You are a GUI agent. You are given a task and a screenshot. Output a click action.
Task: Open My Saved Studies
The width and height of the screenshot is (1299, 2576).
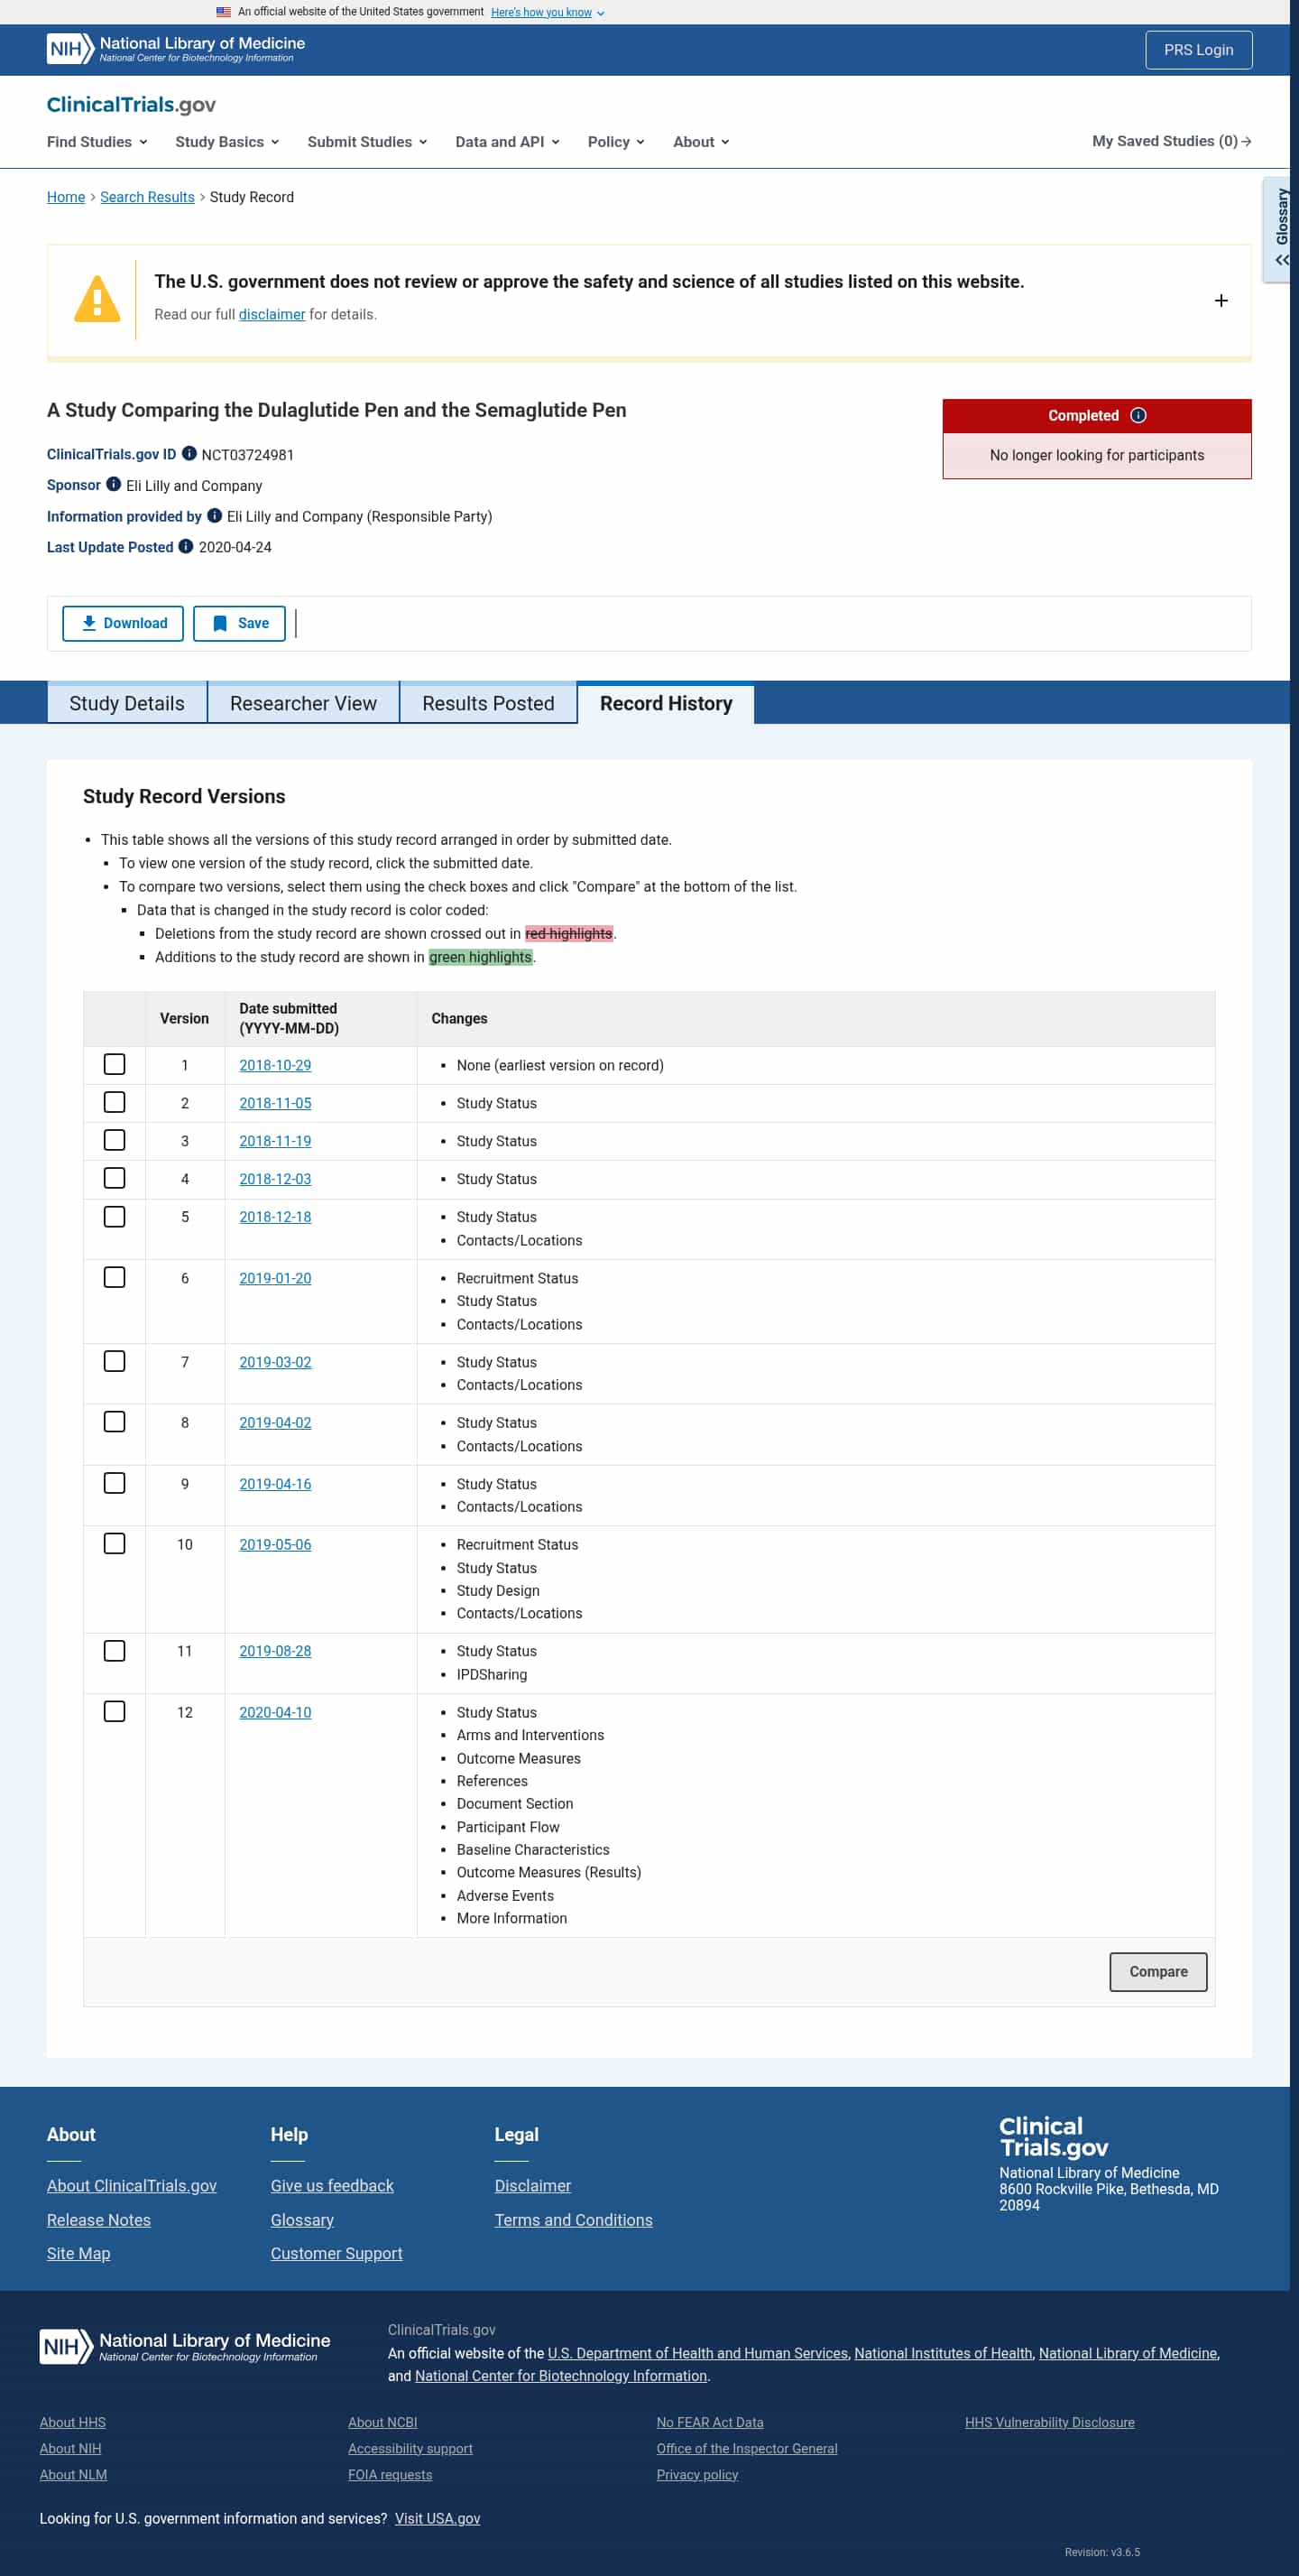(1171, 141)
